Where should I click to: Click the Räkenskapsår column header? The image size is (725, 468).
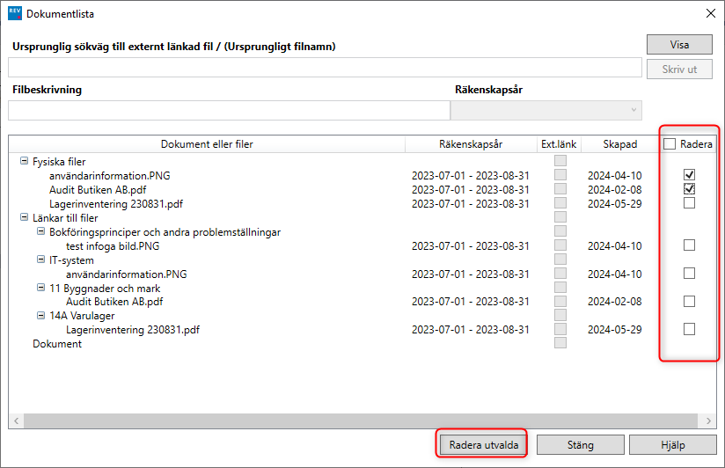(x=471, y=143)
